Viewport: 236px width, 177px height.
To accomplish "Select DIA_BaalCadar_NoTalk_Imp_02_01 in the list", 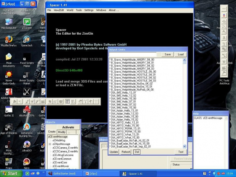I will tap(131, 147).
